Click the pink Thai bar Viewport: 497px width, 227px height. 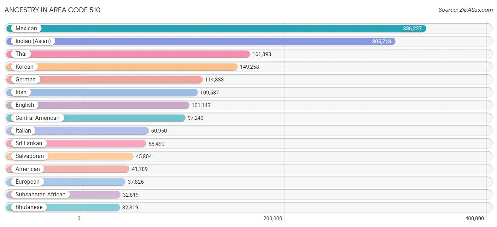click(141, 54)
